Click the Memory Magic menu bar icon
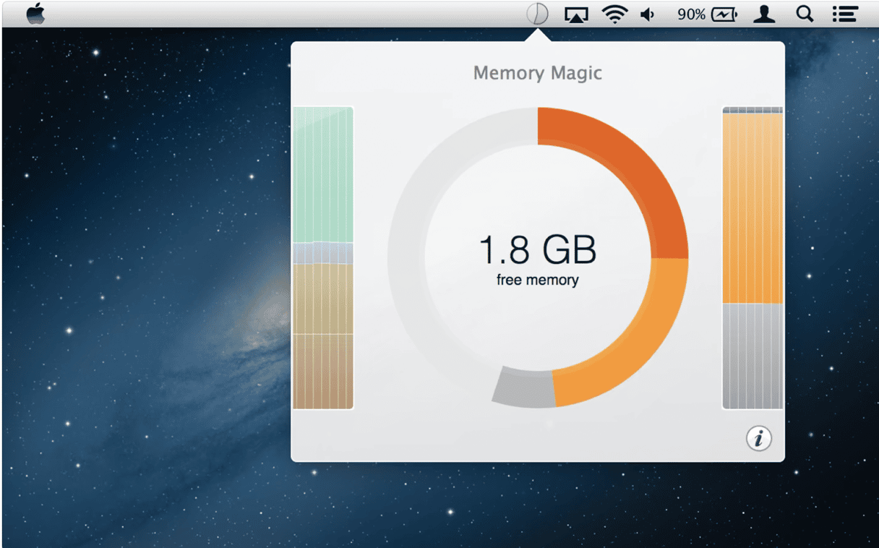879x548 pixels. tap(537, 14)
